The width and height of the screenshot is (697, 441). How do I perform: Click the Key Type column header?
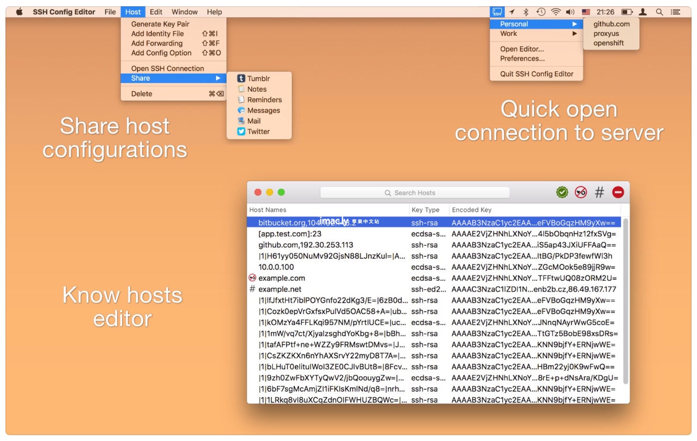[x=429, y=210]
